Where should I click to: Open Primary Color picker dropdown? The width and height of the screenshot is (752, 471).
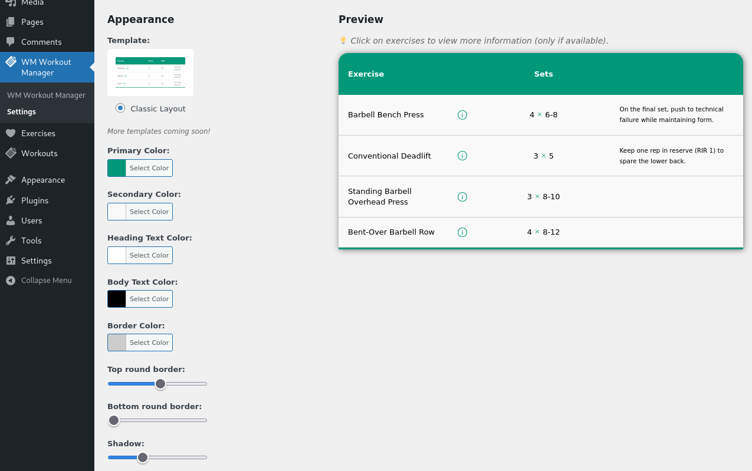pos(140,168)
